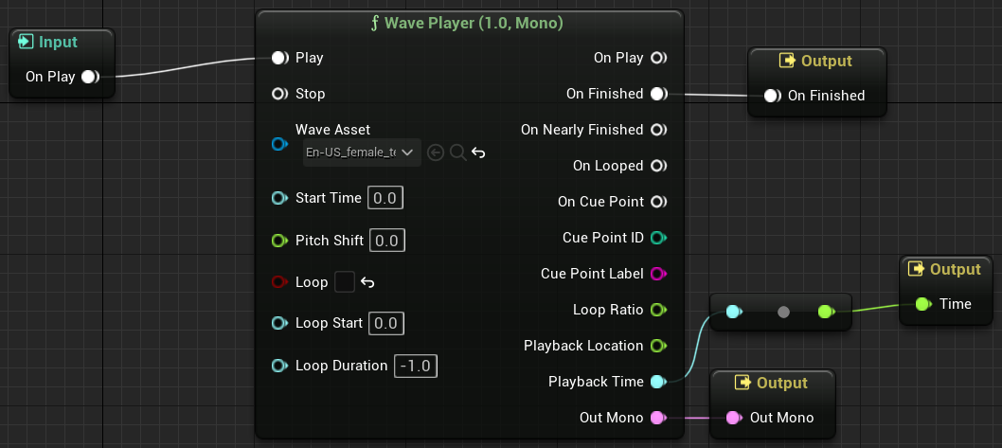The width and height of the screenshot is (1002, 448).
Task: Edit the Pitch Shift value field
Action: coord(386,241)
